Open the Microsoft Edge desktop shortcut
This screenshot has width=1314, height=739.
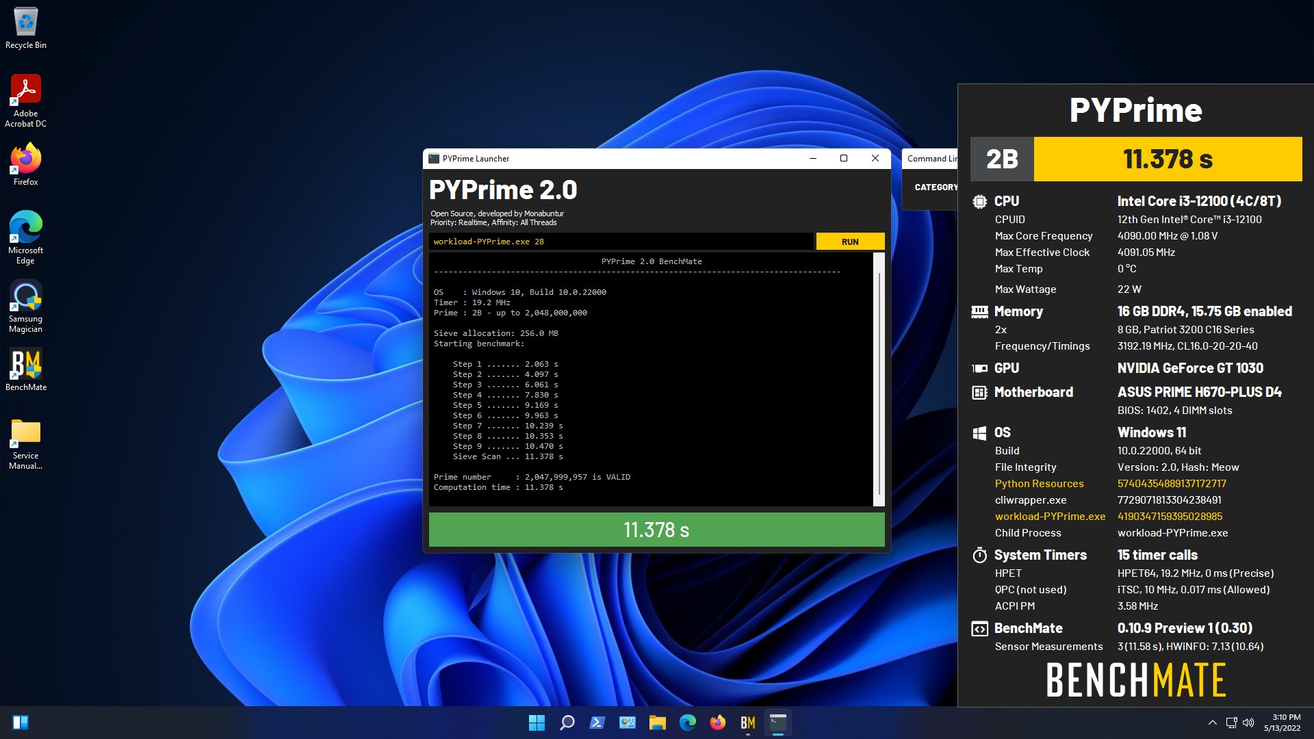click(x=26, y=237)
